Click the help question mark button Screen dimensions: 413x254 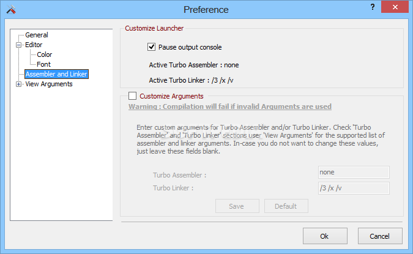pyautogui.click(x=373, y=7)
